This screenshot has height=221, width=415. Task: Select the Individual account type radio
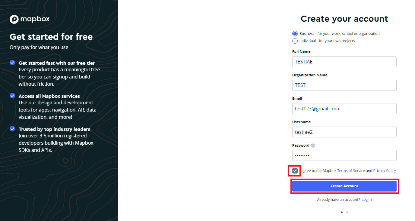[295, 41]
